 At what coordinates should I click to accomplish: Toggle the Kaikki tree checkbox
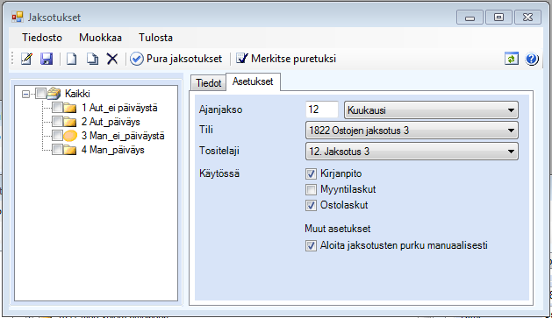pyautogui.click(x=41, y=94)
